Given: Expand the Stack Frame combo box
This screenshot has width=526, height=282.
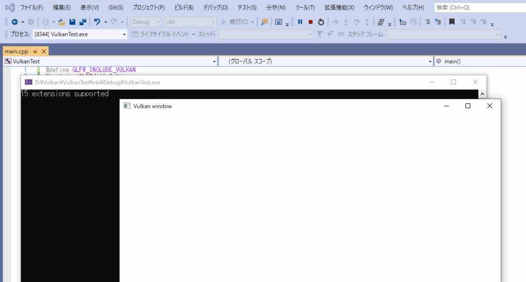Looking at the screenshot, I should click(x=443, y=34).
